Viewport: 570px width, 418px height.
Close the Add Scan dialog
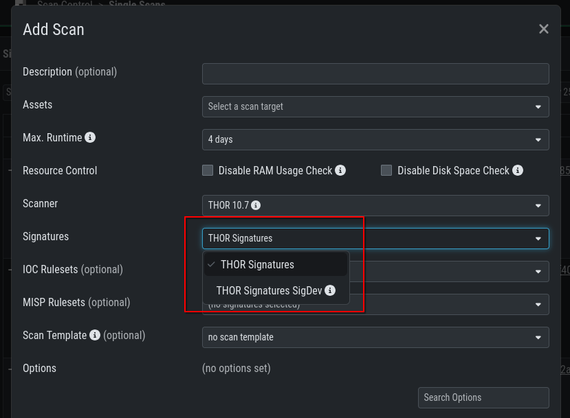point(543,29)
